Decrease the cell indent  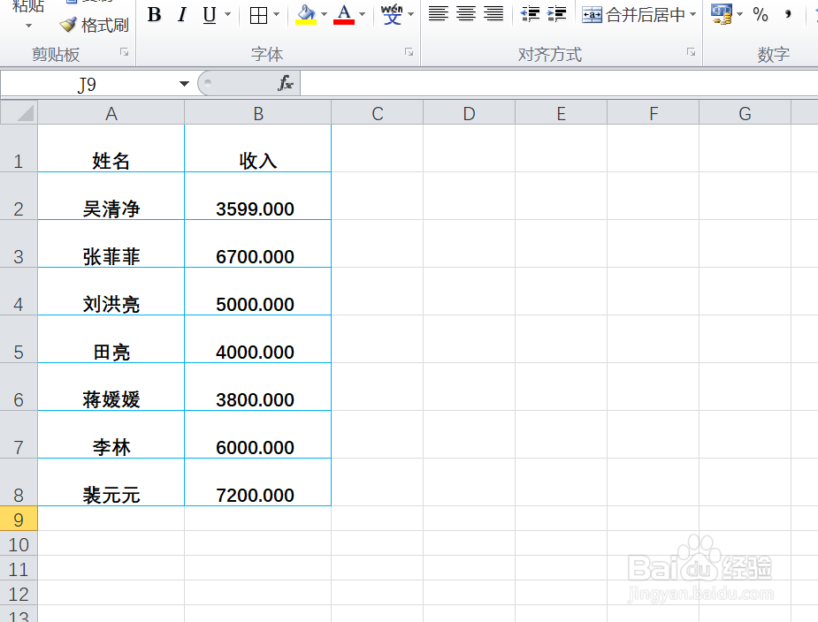(531, 13)
